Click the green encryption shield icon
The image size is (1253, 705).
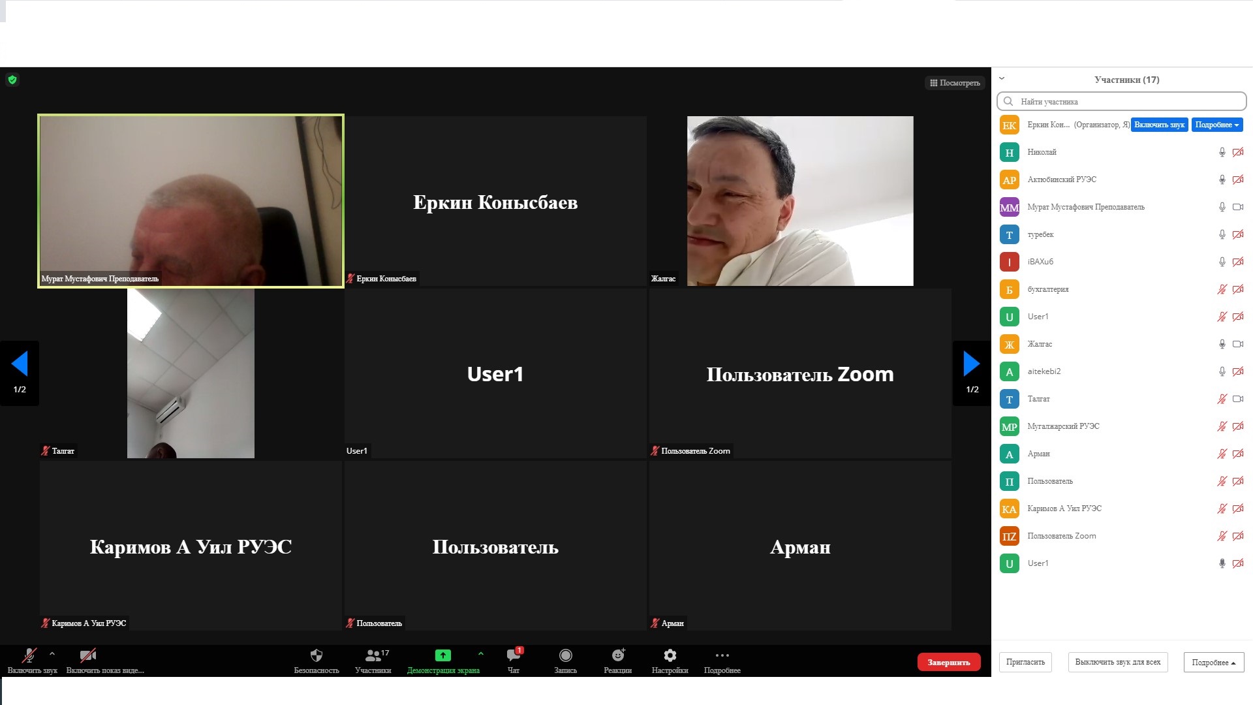pyautogui.click(x=12, y=80)
